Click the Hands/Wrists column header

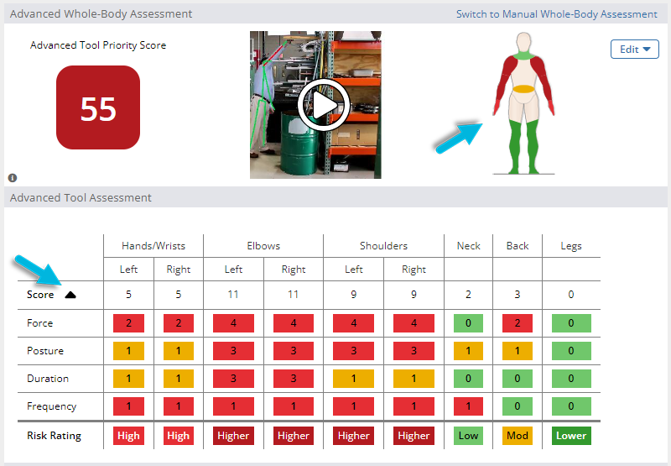[153, 246]
